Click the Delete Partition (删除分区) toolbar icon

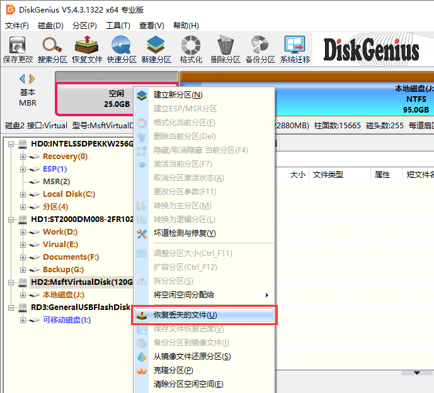coord(226,50)
